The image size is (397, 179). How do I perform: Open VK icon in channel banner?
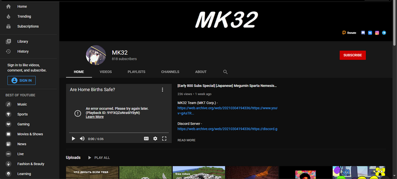(370, 33)
